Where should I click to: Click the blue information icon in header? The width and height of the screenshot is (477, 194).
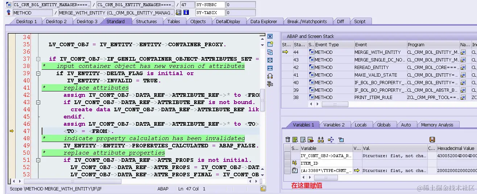(x=186, y=13)
